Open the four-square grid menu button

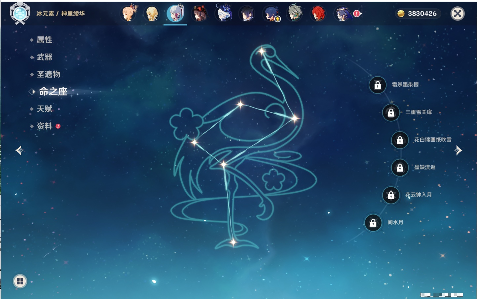20,281
